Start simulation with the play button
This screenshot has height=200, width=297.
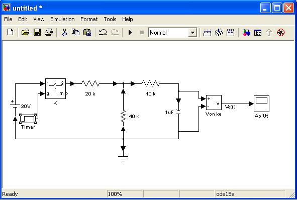pos(130,32)
